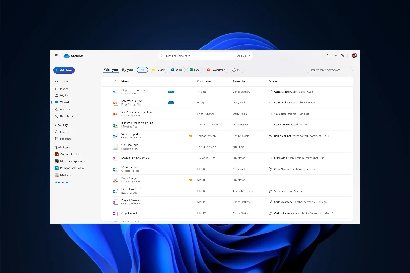Click the Word file icon of Market Research

(x=115, y=191)
